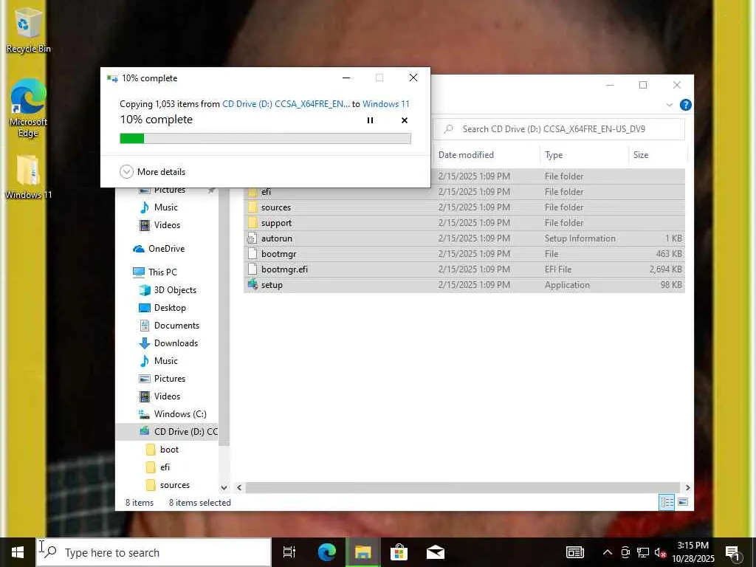Minimize the copy progress dialog

coord(346,78)
